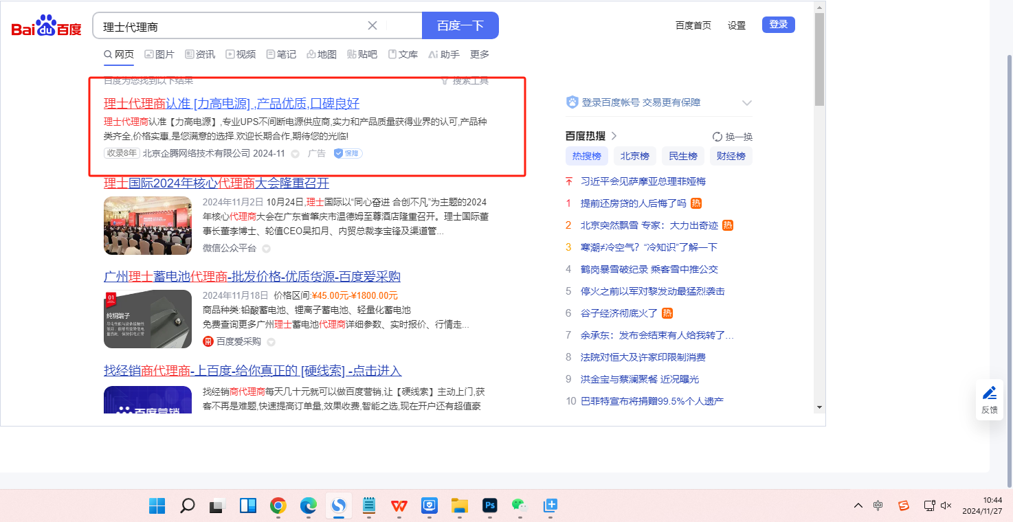Switch to the 视频 search tab

click(241, 54)
